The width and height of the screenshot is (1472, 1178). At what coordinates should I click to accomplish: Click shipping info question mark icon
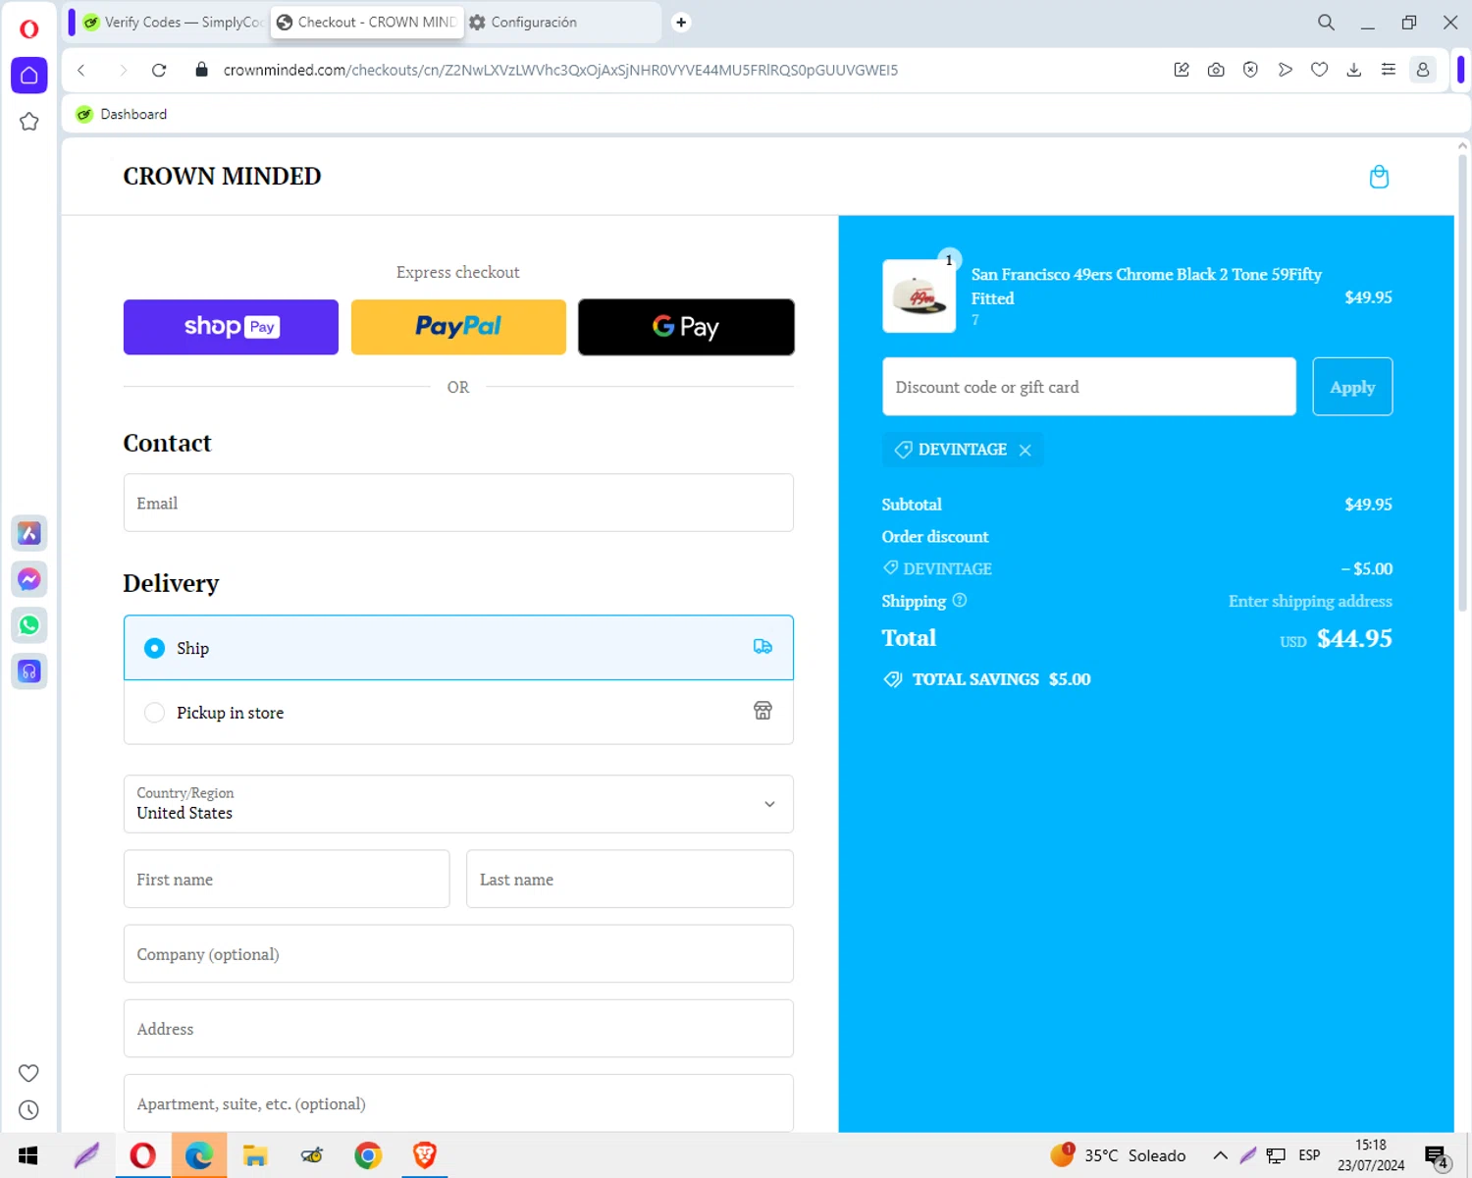960,600
